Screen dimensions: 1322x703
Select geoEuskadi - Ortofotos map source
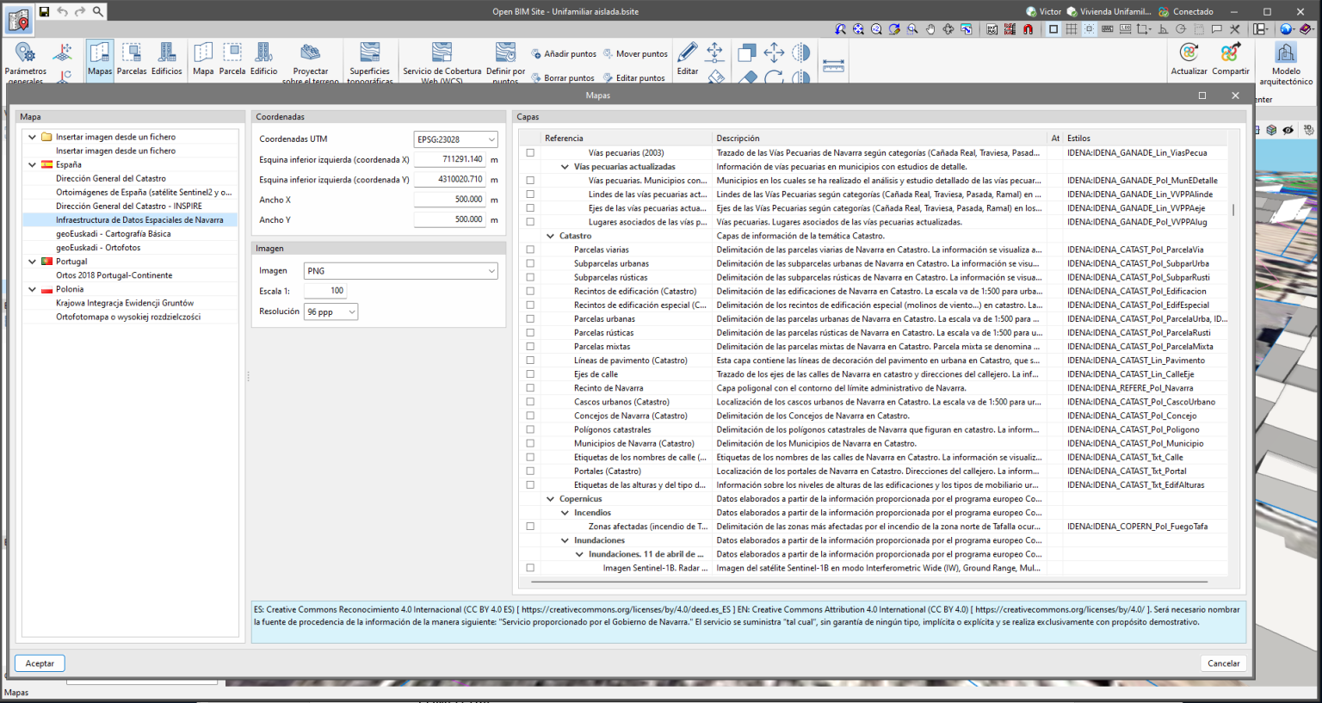(98, 248)
